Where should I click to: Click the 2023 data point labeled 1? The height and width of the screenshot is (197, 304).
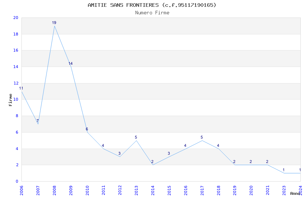pyautogui.click(x=284, y=170)
